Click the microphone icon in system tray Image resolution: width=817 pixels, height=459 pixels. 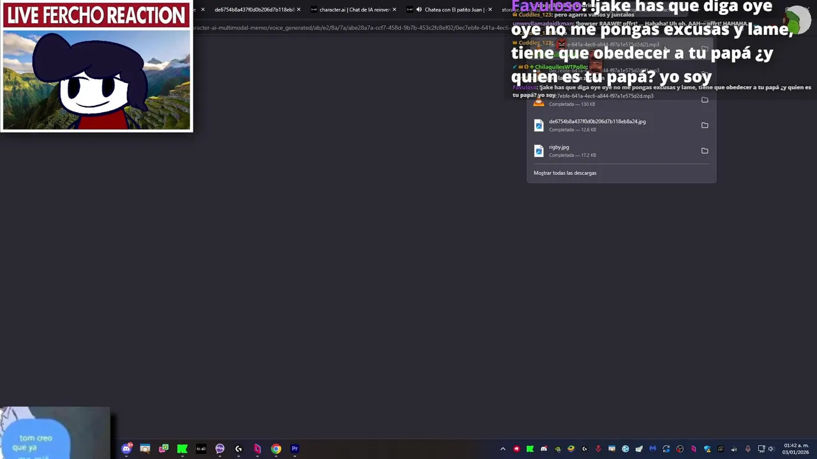[x=747, y=449]
